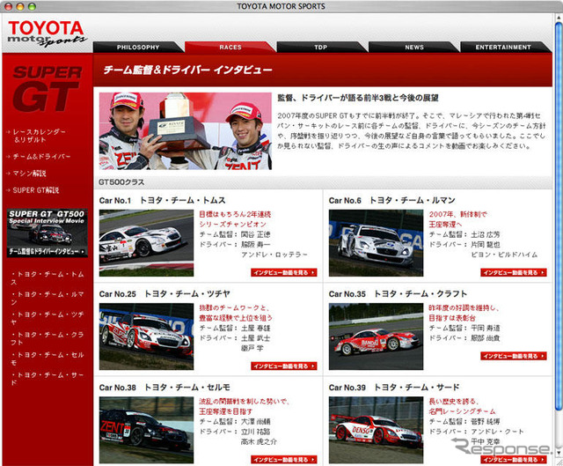Click the GT500 Special Interview Movie banner
563x466 pixels.
(47, 233)
